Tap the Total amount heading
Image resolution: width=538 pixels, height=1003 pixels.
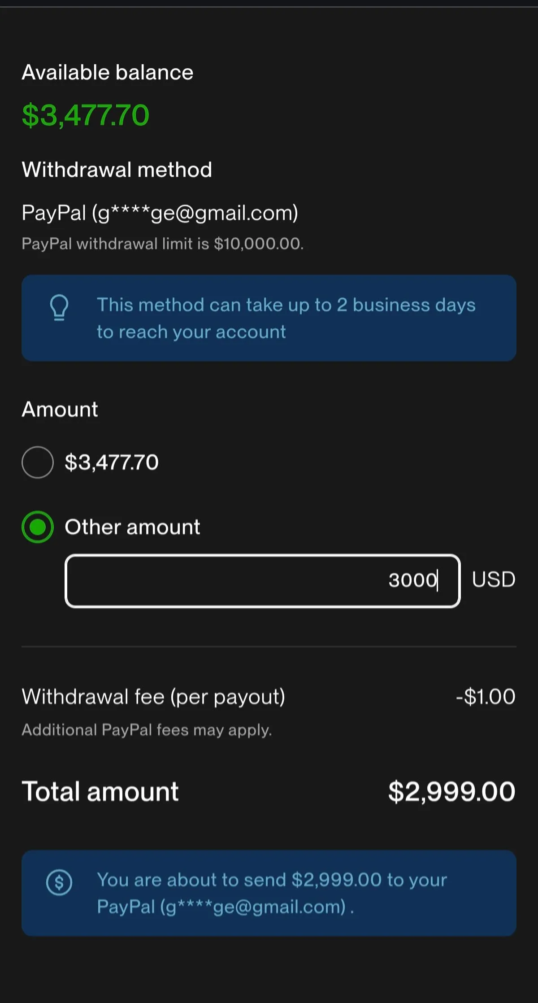click(x=100, y=791)
